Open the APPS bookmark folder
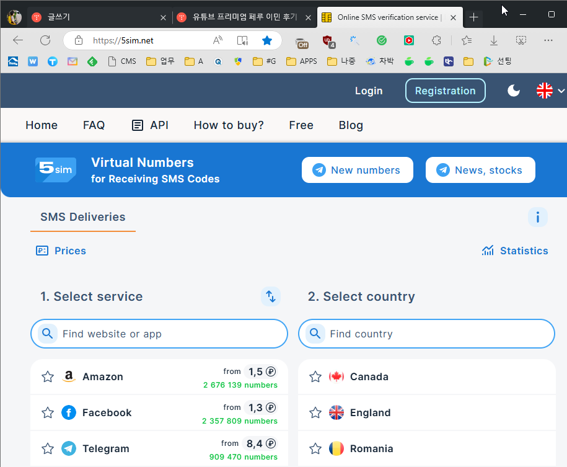The width and height of the screenshot is (567, 467). coord(302,61)
